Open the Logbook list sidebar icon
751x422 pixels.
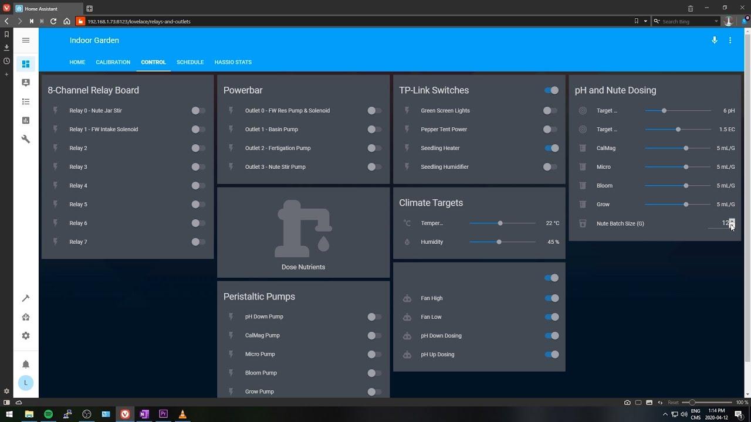26,101
